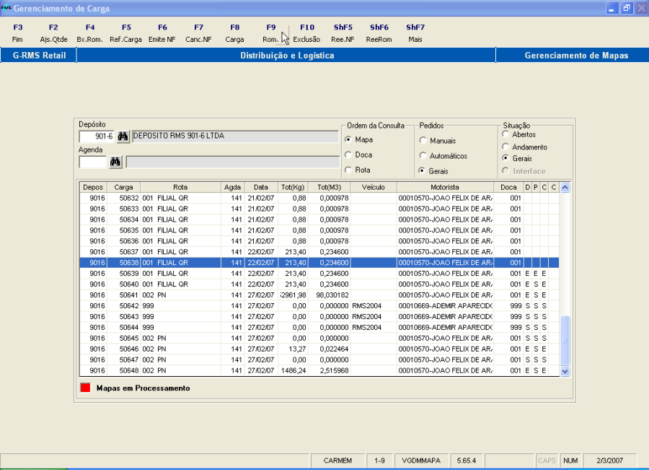The image size is (649, 470).
Task: Select row with carga 50639
Action: point(319,274)
